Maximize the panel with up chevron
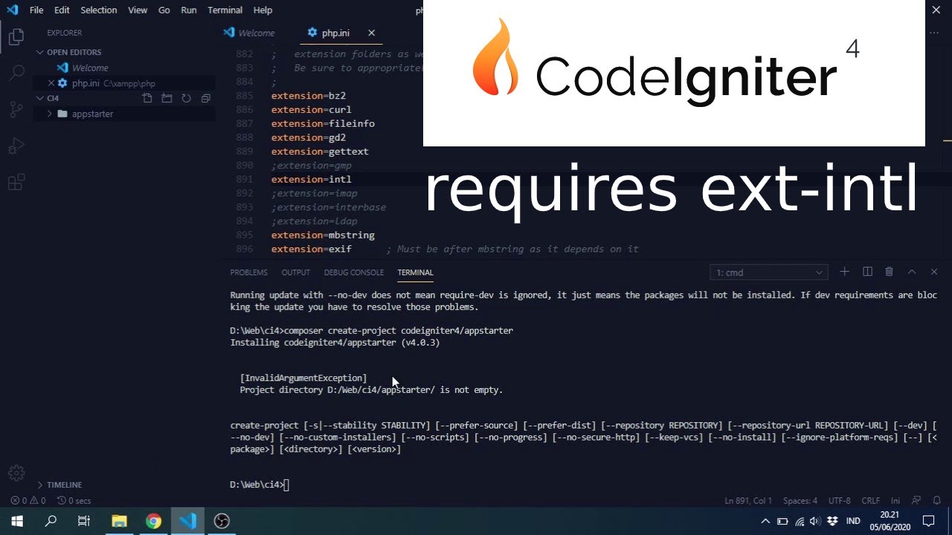952x535 pixels. click(912, 272)
